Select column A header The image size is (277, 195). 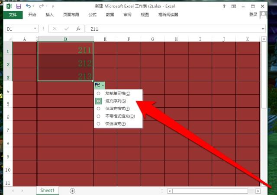point(24,39)
